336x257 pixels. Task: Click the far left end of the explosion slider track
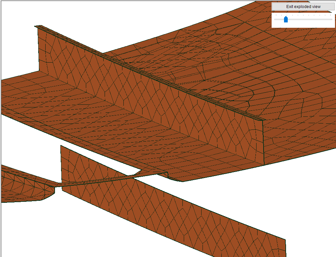click(275, 19)
